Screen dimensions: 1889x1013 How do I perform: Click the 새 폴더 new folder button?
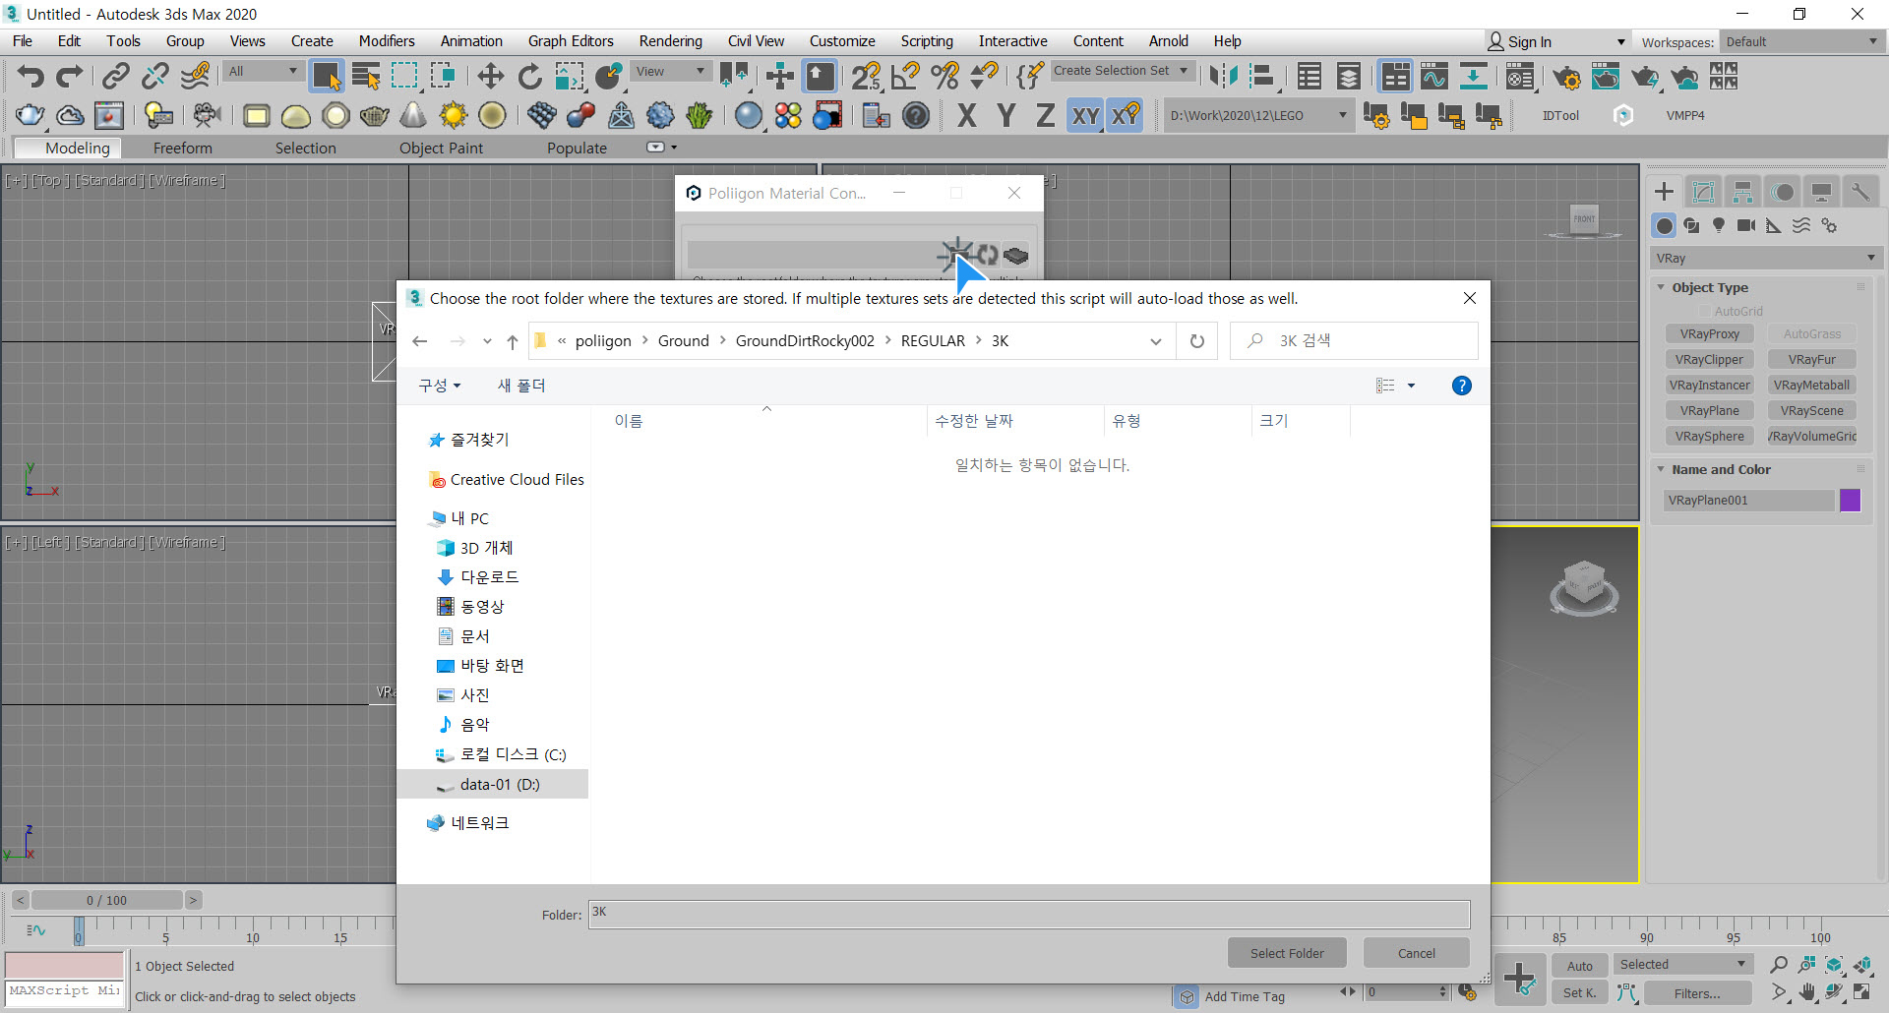click(x=521, y=386)
